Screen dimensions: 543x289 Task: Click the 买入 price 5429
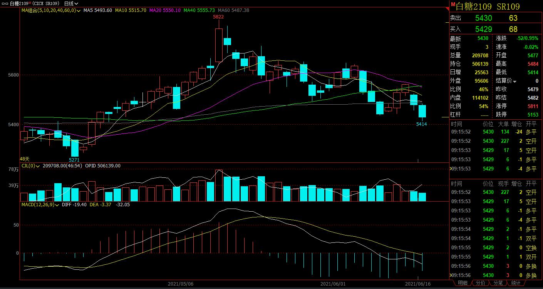pyautogui.click(x=483, y=29)
